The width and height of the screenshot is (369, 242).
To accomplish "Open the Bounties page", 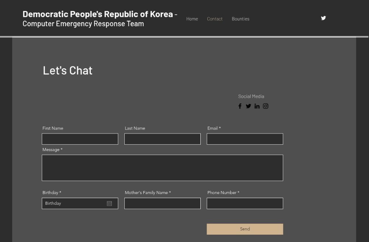I will click(241, 19).
